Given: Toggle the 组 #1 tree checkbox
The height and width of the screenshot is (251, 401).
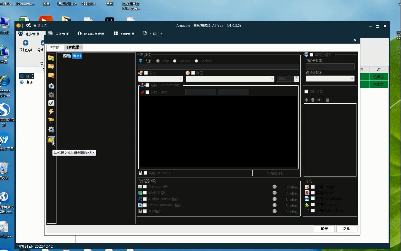Looking at the screenshot, I should tap(65, 56).
